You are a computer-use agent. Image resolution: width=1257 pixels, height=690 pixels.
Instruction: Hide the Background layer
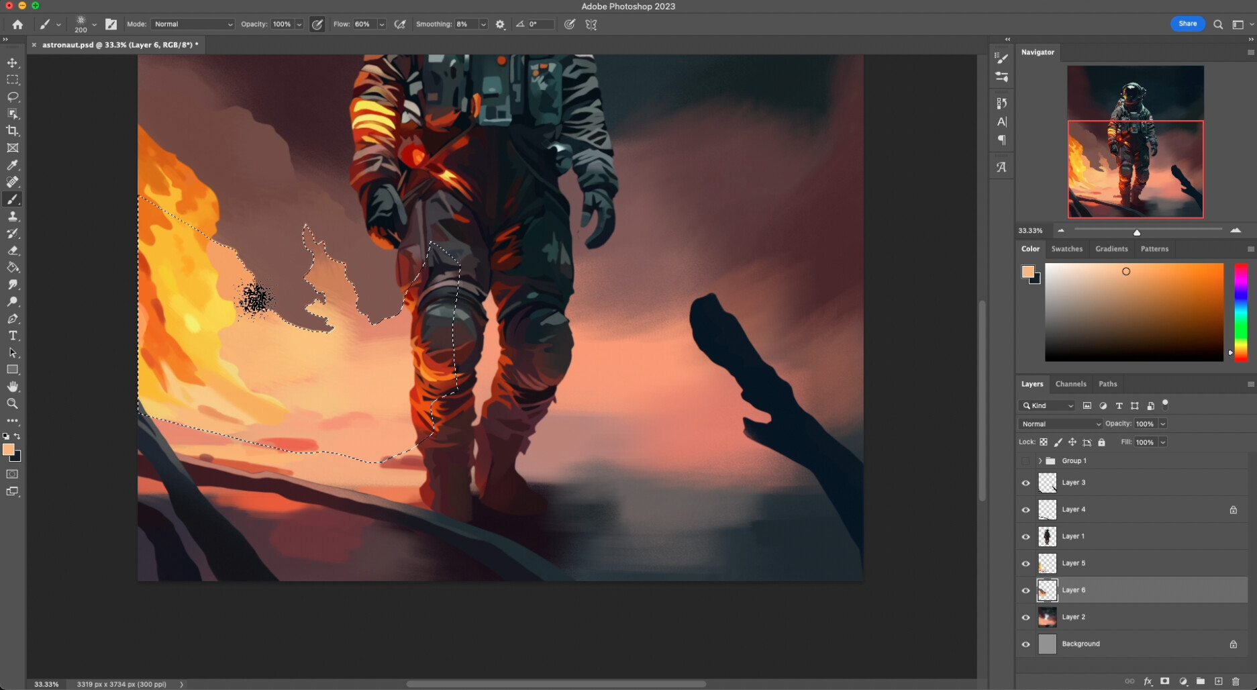(1025, 644)
